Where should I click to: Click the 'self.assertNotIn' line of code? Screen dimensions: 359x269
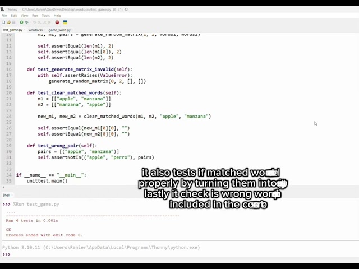click(96, 157)
